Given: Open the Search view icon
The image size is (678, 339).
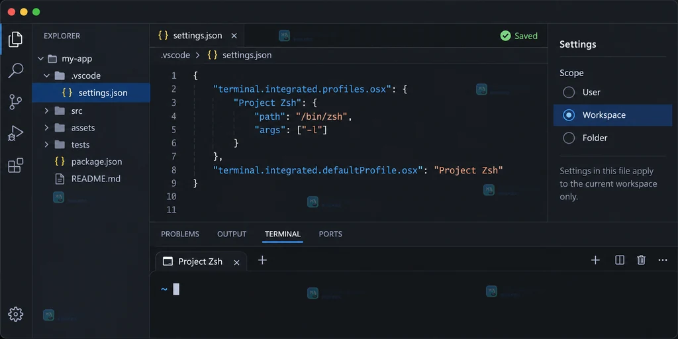Looking at the screenshot, I should tap(16, 70).
